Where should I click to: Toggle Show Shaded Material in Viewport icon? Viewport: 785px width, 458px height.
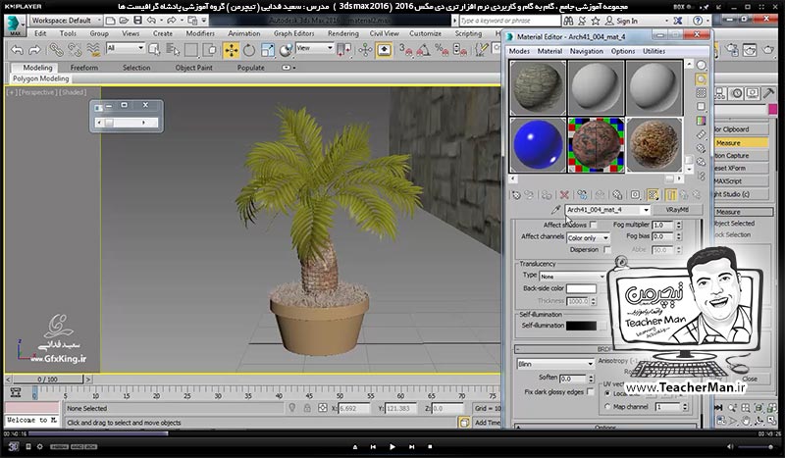tap(653, 195)
